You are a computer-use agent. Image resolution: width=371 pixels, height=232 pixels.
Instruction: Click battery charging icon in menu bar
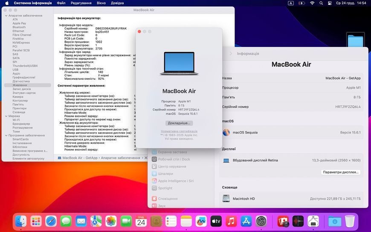[301, 3]
